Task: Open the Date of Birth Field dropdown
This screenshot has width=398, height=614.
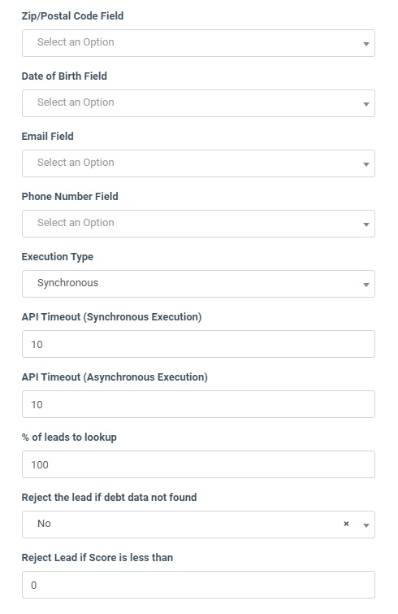Action: pyautogui.click(x=198, y=103)
